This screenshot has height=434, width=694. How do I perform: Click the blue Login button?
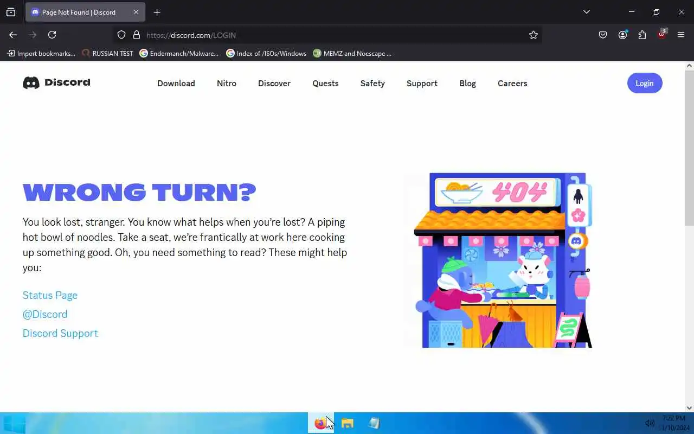[x=645, y=83]
